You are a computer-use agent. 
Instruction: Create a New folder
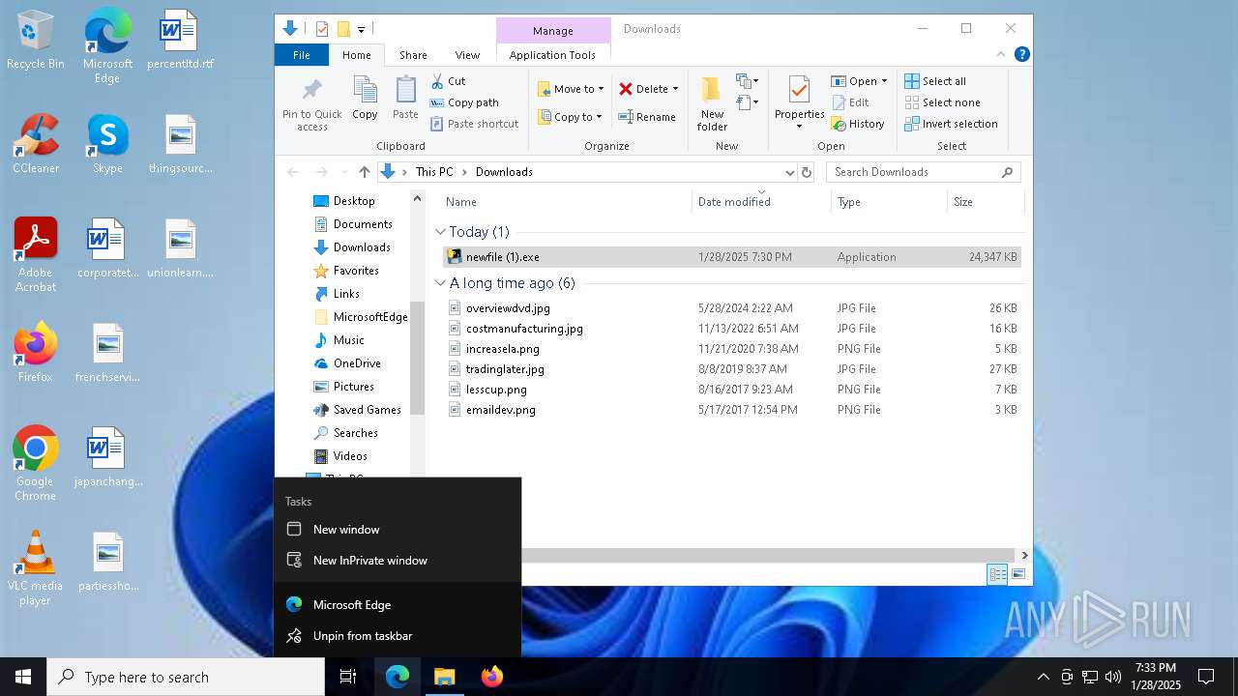[x=712, y=103]
